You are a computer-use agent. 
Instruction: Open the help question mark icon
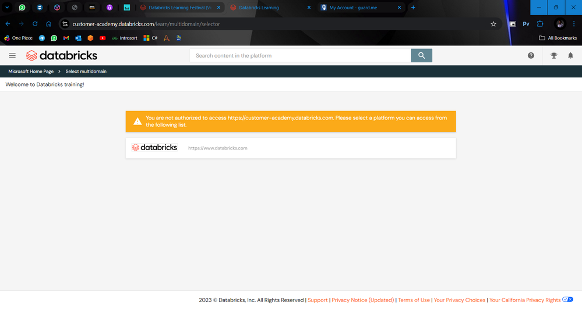(x=531, y=56)
